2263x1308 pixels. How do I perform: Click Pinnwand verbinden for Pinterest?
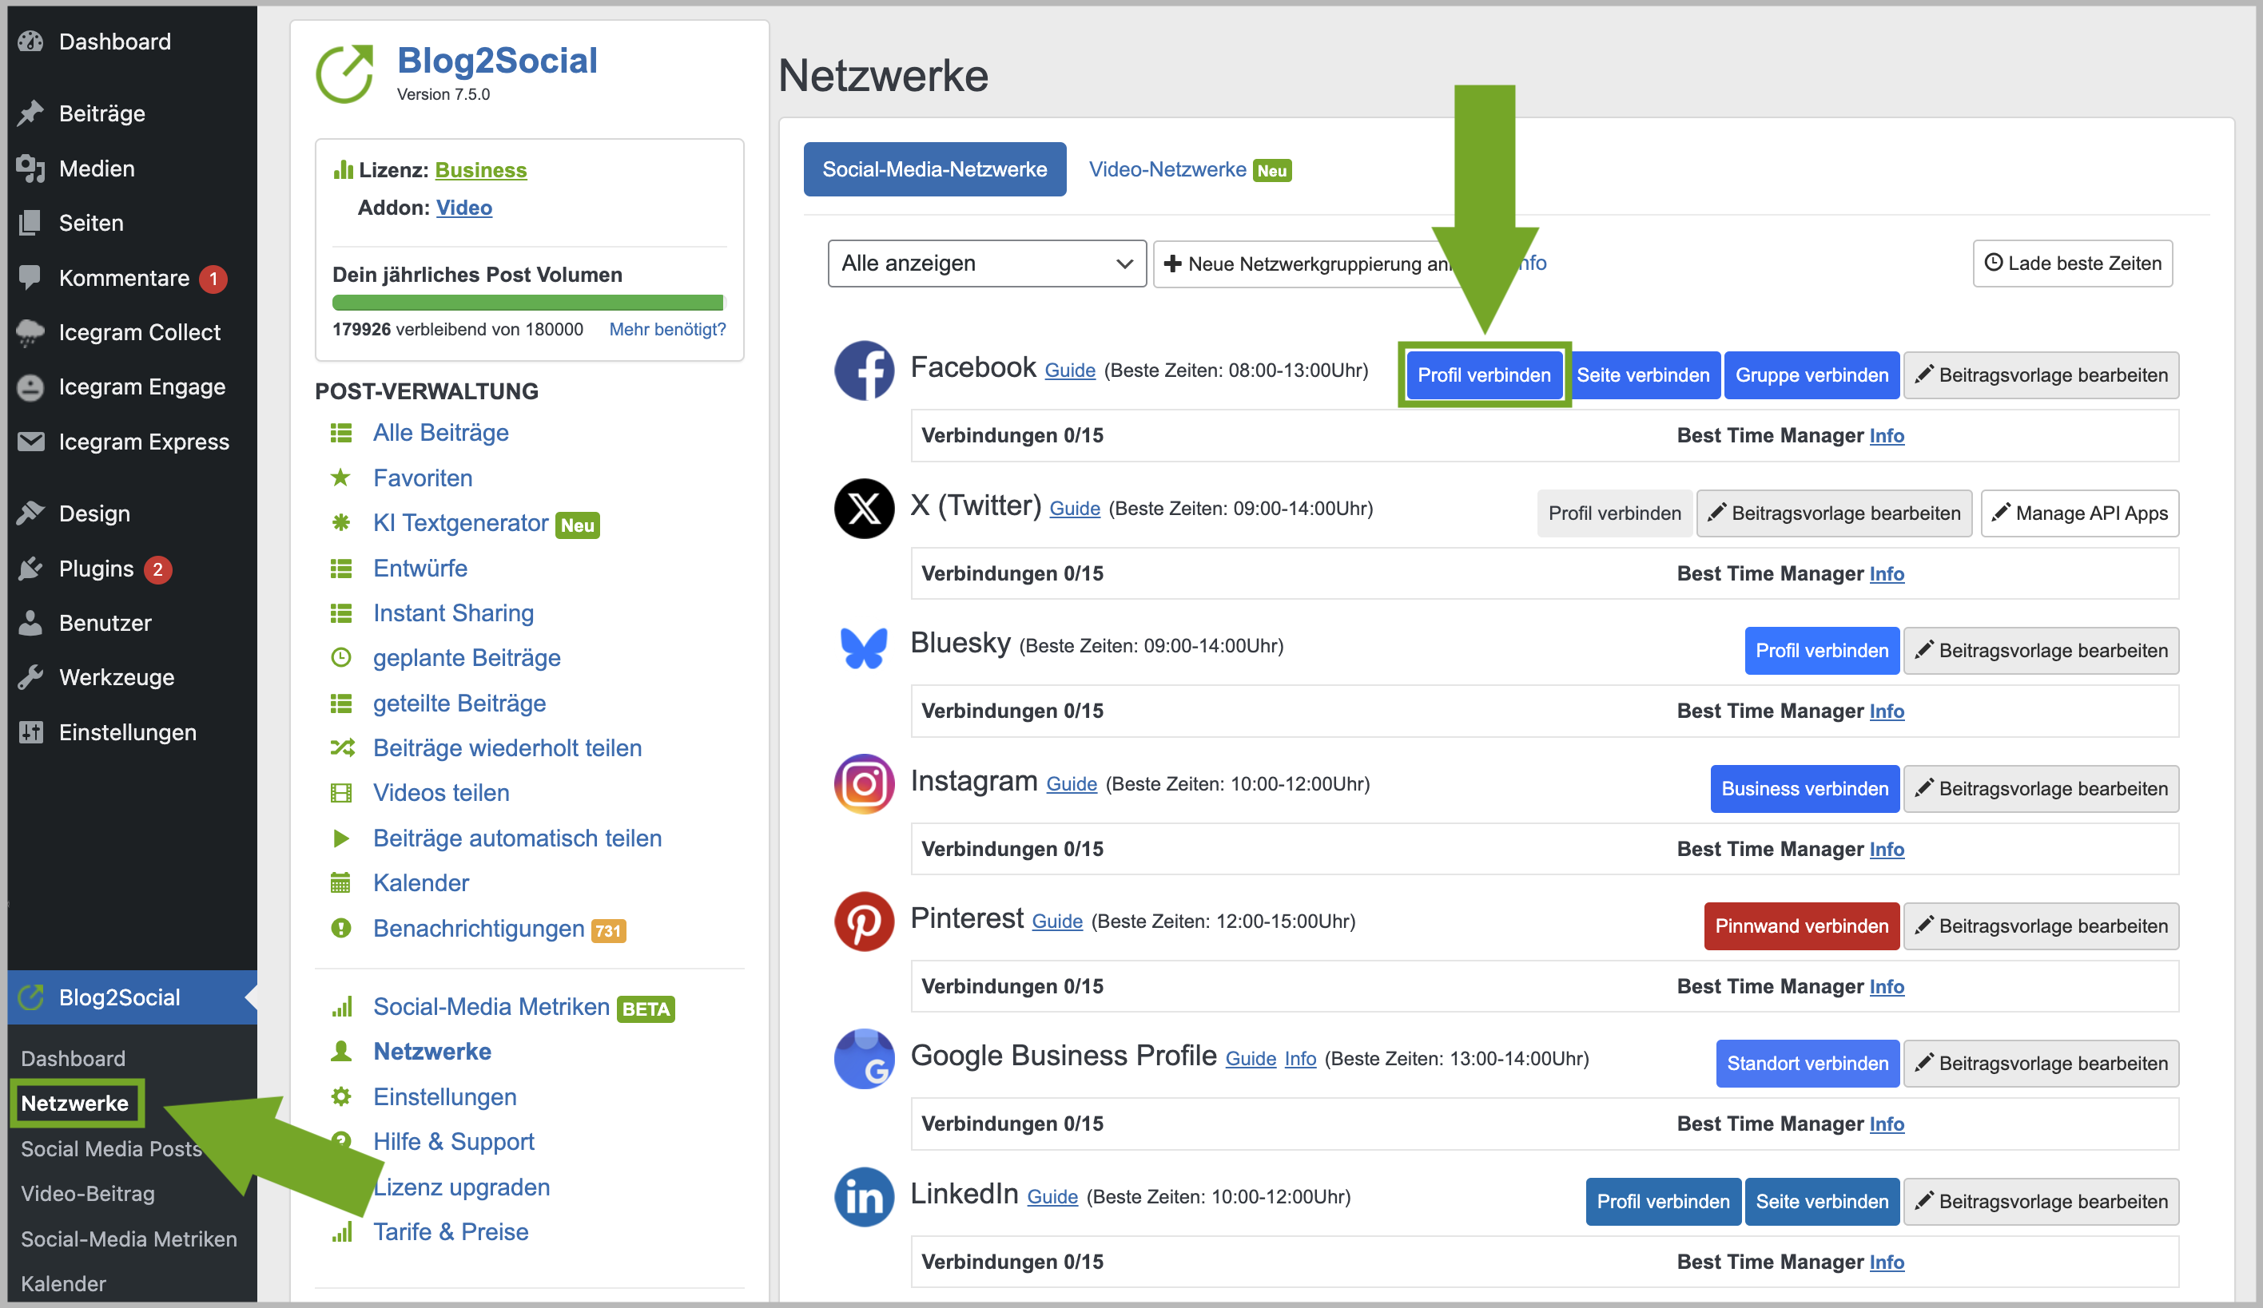click(x=1801, y=926)
